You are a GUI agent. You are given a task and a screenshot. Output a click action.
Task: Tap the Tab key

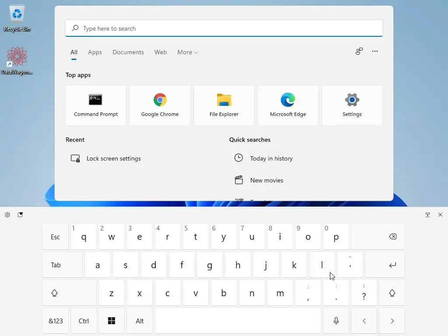(x=62, y=265)
